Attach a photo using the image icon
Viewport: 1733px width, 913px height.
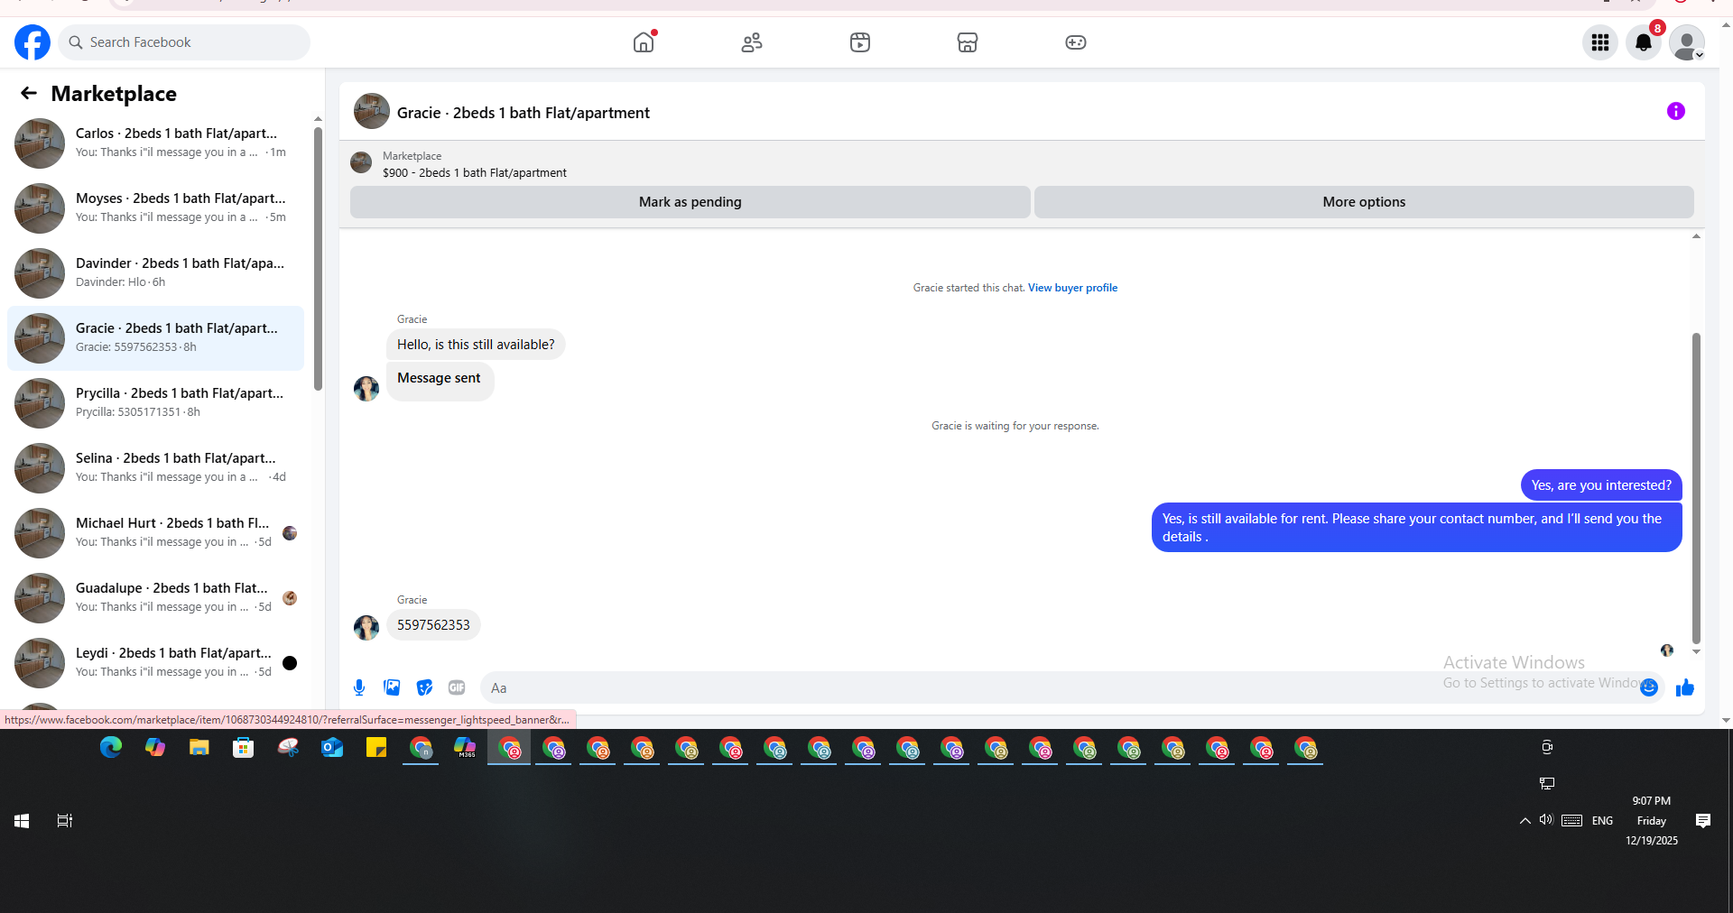coord(392,687)
